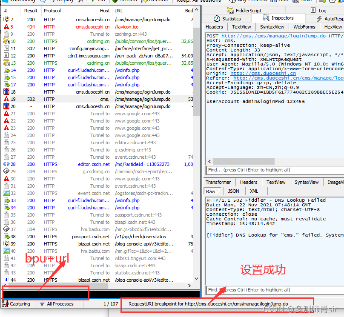The height and width of the screenshot is (317, 344).
Task: Click the green arrow icon of session 14
Action: (x=6, y=70)
